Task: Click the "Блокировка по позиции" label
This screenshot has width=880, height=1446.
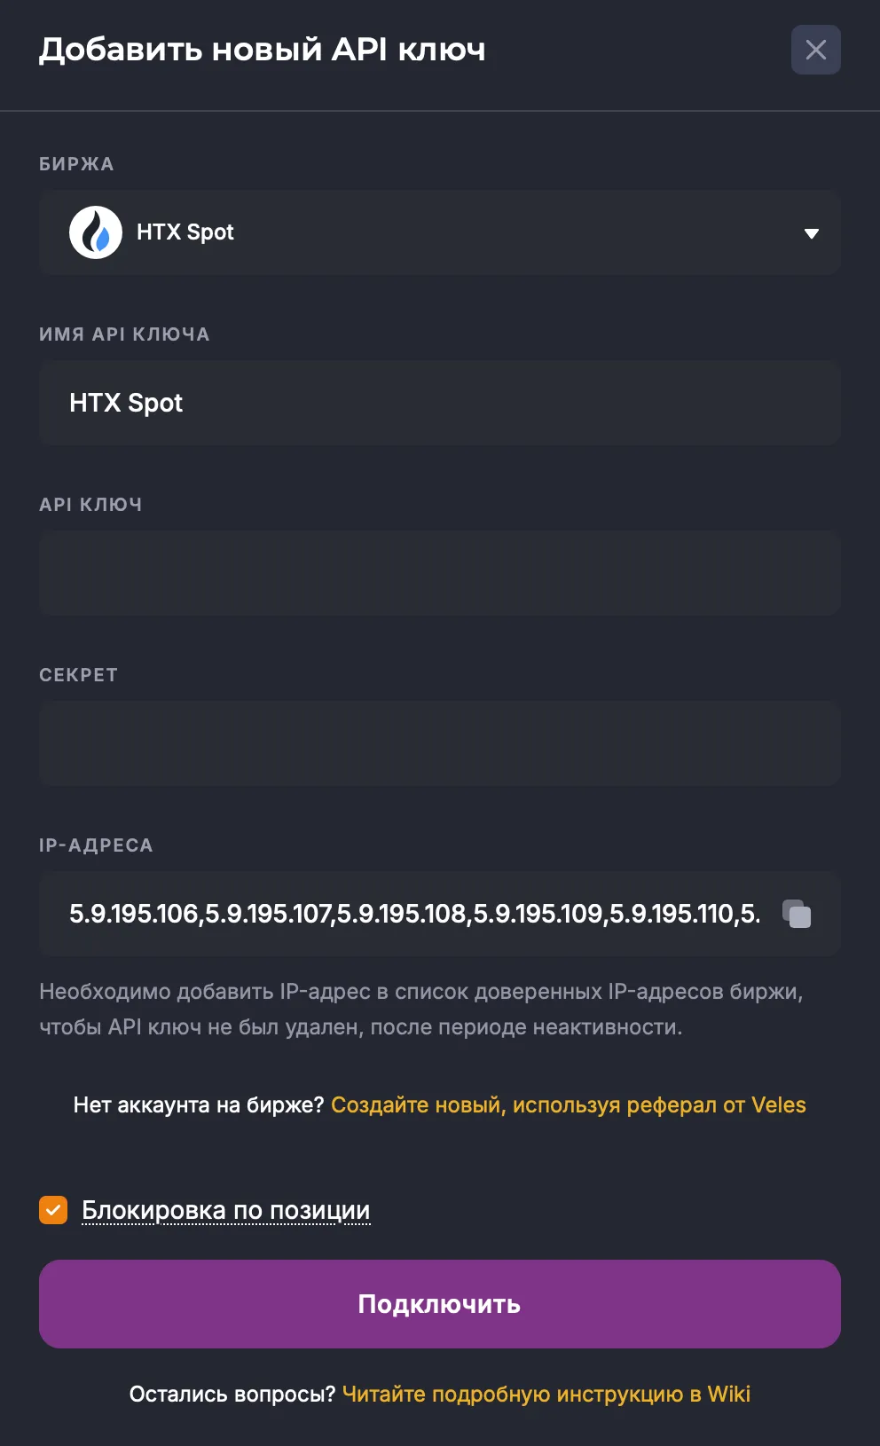Action: (x=225, y=1210)
